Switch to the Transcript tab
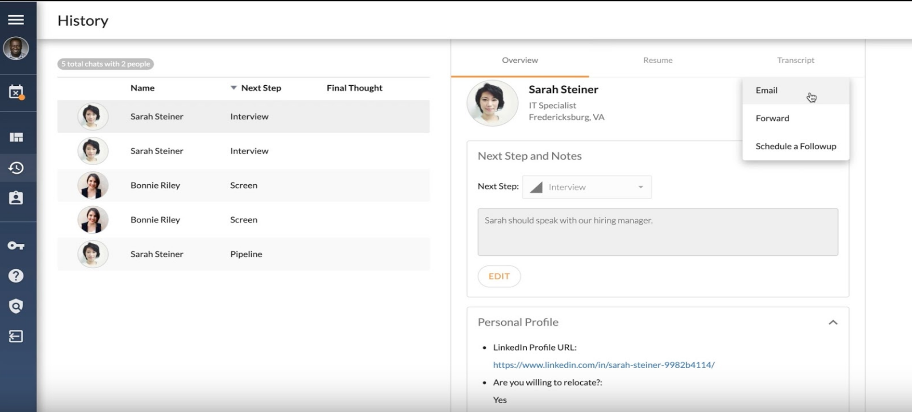The width and height of the screenshot is (912, 412). pos(796,60)
